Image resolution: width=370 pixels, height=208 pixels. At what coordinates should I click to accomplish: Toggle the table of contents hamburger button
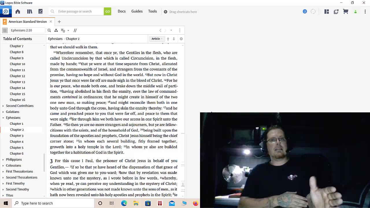coord(5,30)
